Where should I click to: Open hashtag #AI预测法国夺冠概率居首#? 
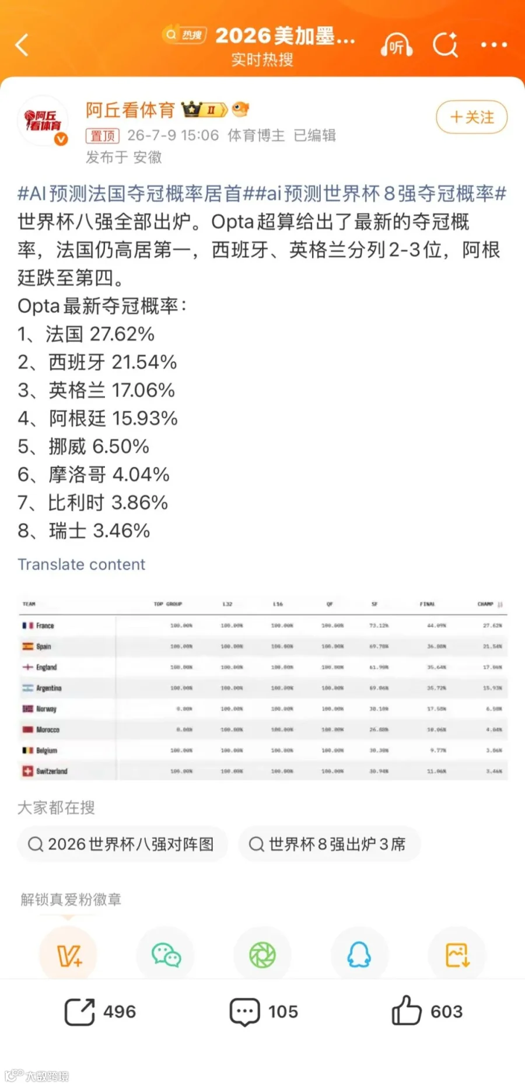coord(129,193)
